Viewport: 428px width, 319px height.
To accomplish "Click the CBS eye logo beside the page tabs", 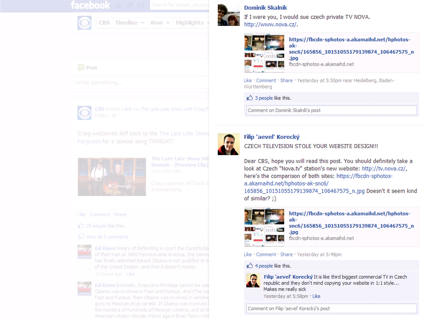I will click(84, 23).
